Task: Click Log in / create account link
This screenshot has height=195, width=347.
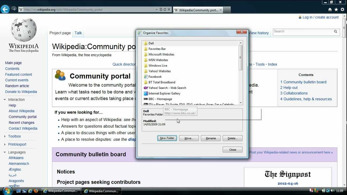Action: (x=320, y=17)
